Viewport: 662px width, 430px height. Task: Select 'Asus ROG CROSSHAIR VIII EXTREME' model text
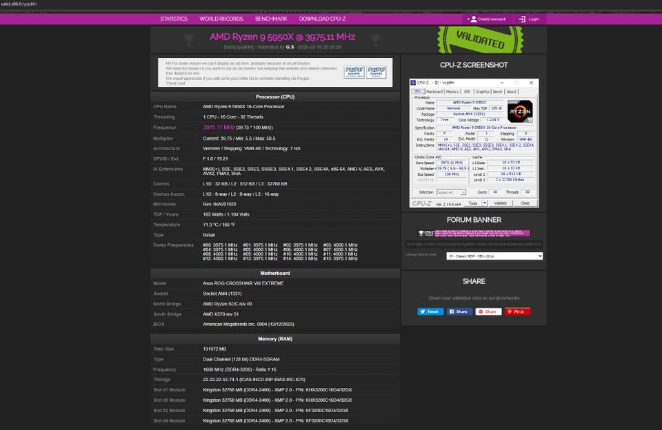pos(243,284)
